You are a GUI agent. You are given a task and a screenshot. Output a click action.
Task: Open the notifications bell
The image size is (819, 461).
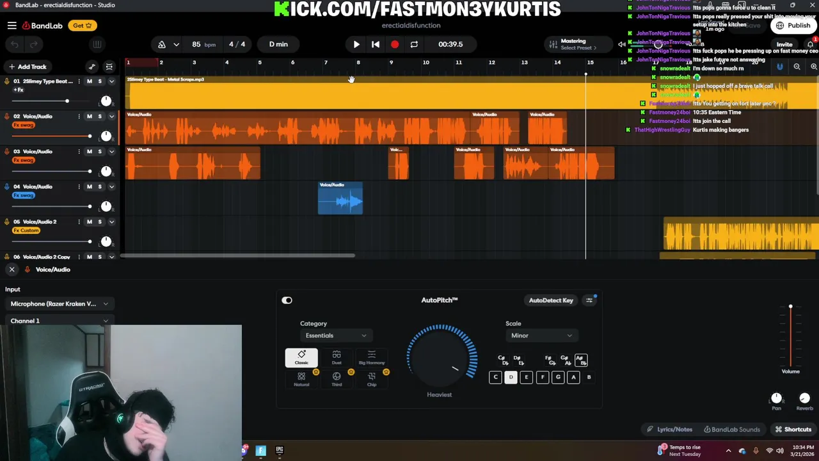(811, 44)
